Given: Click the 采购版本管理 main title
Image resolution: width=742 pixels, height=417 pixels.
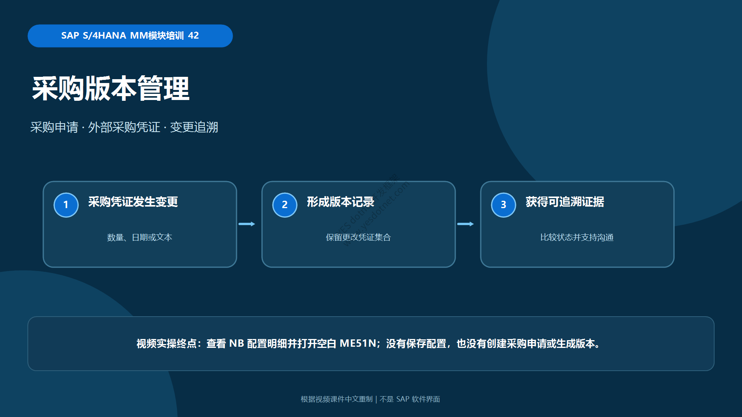Looking at the screenshot, I should (111, 88).
